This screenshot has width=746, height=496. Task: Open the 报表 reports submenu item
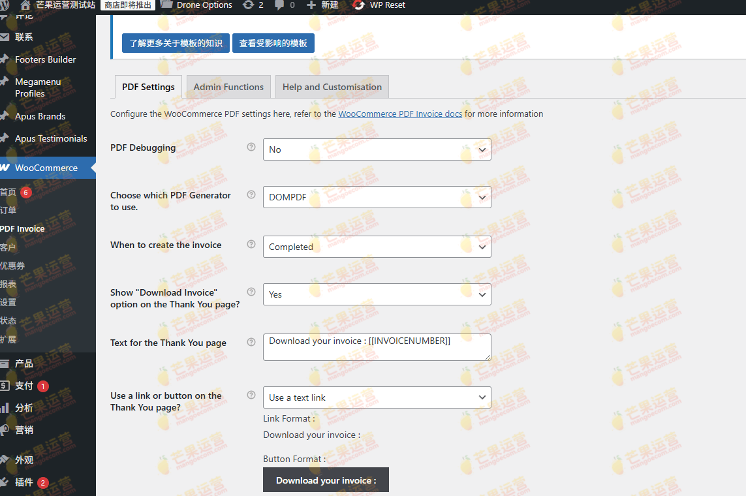click(x=8, y=285)
